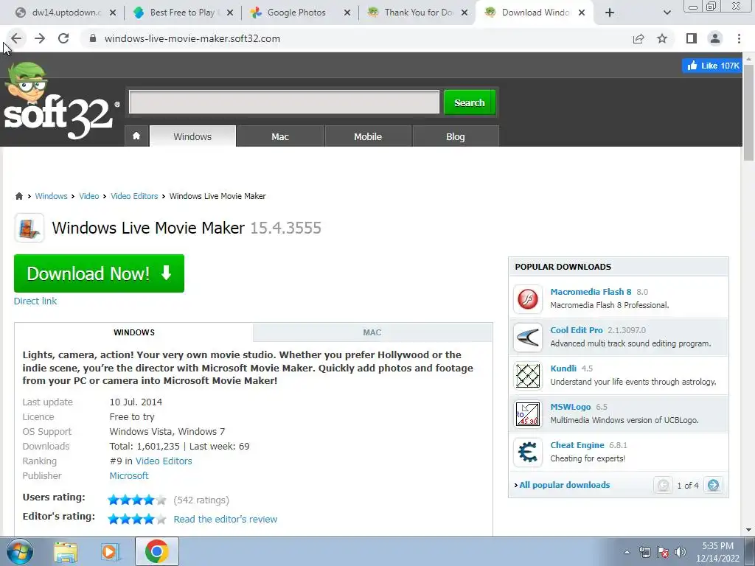
Task: Click the Facebook Like button
Action: [x=711, y=66]
